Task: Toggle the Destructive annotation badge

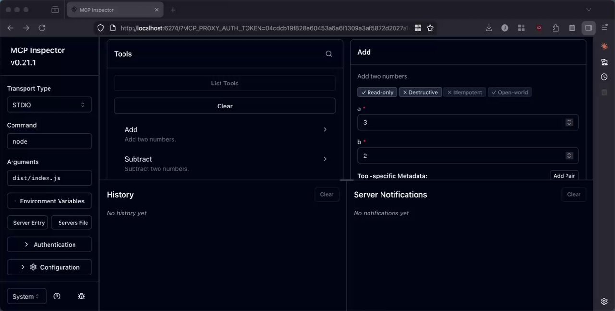Action: (420, 92)
